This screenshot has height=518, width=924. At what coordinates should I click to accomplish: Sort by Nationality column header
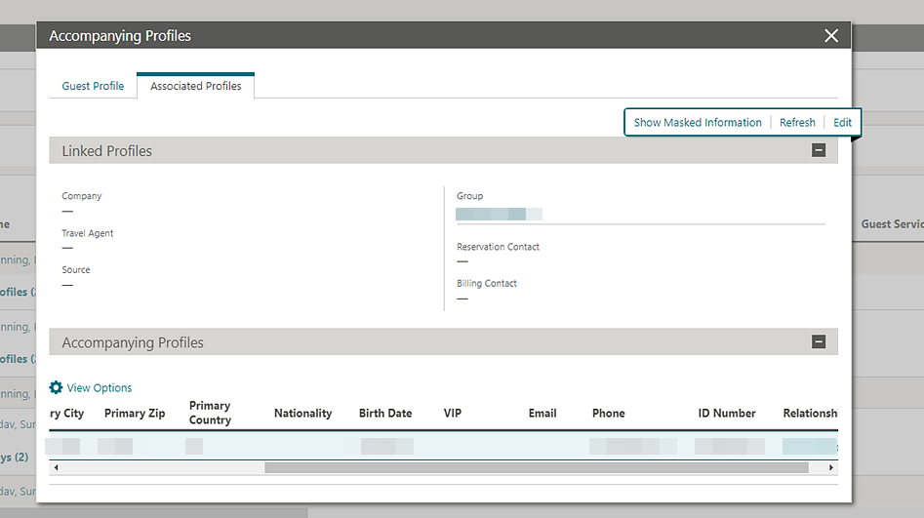click(x=302, y=413)
